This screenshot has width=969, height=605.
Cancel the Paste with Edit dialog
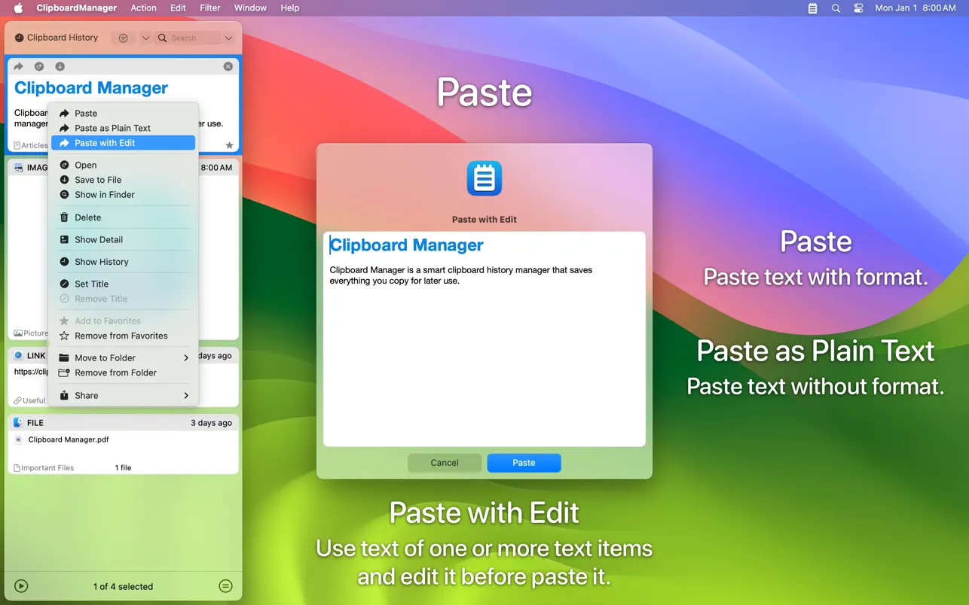(445, 463)
